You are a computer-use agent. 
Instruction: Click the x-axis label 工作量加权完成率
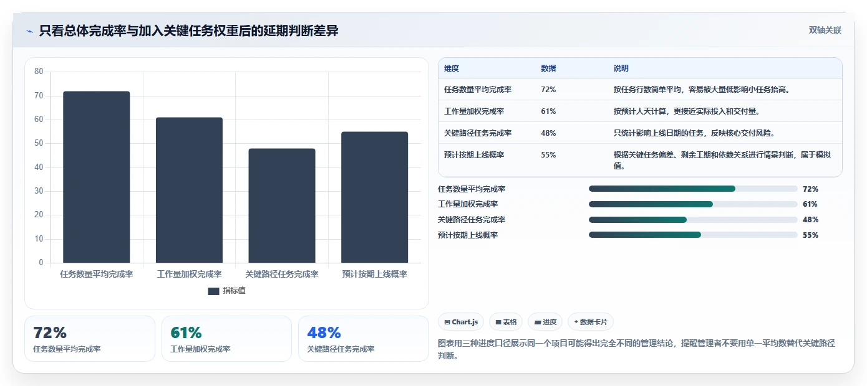(190, 274)
